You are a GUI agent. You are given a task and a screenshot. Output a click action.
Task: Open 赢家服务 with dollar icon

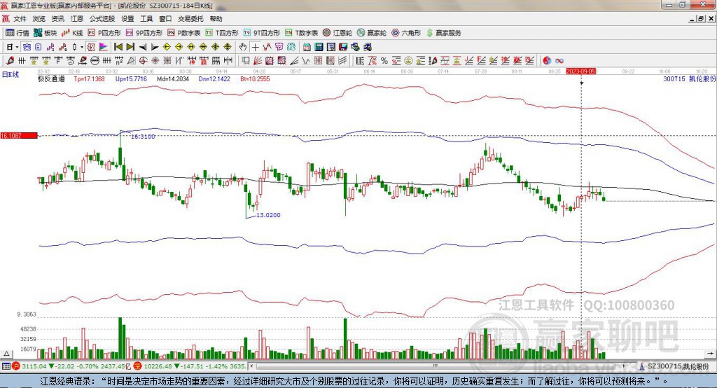pyautogui.click(x=443, y=33)
